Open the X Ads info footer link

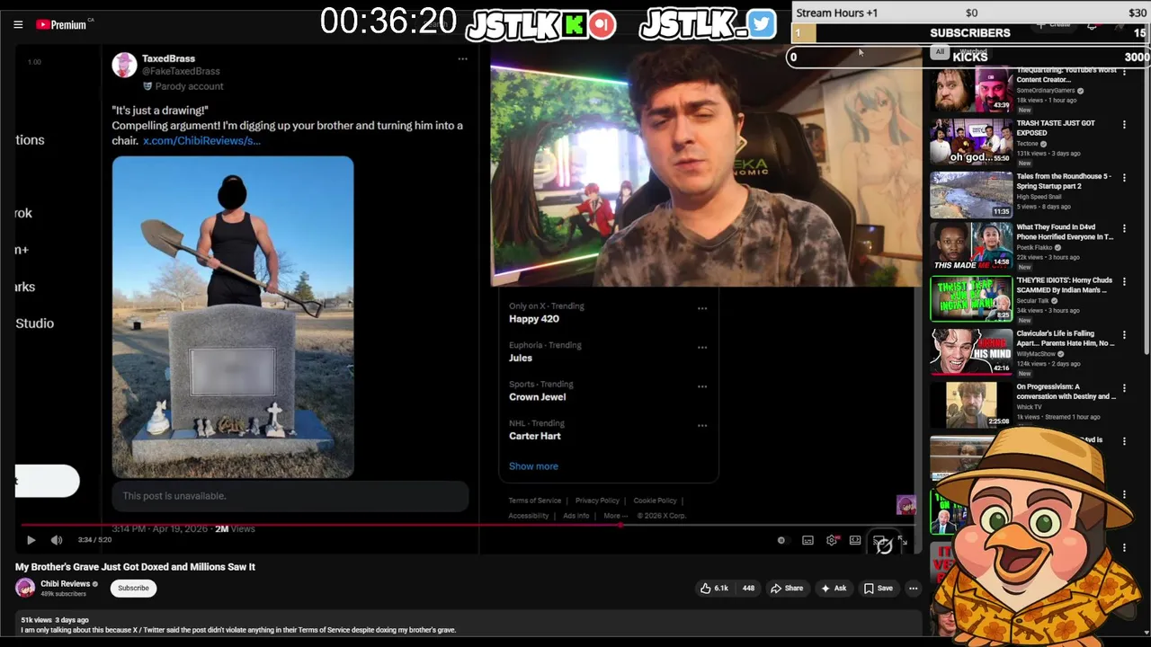click(575, 516)
